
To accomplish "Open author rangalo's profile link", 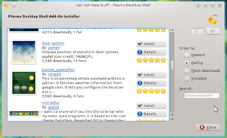I will click(55, 74).
